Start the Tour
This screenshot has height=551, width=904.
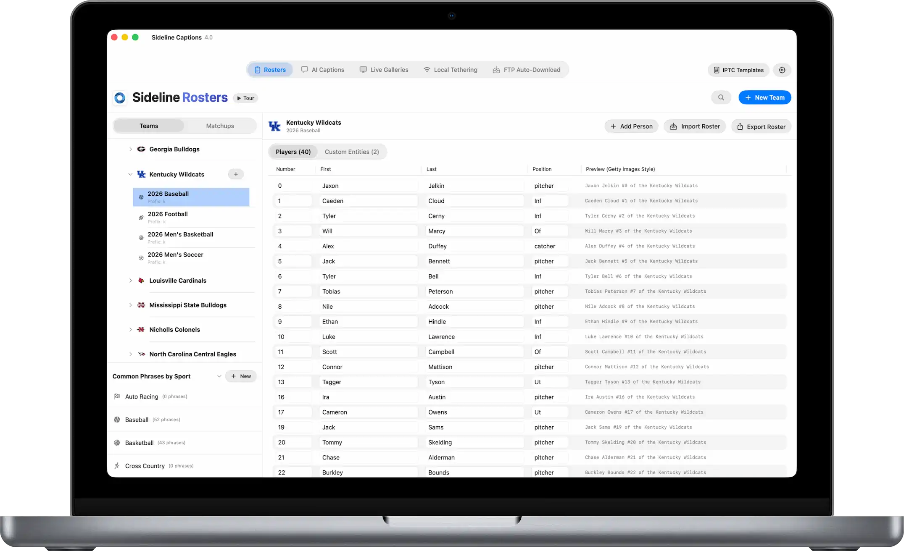click(x=245, y=98)
